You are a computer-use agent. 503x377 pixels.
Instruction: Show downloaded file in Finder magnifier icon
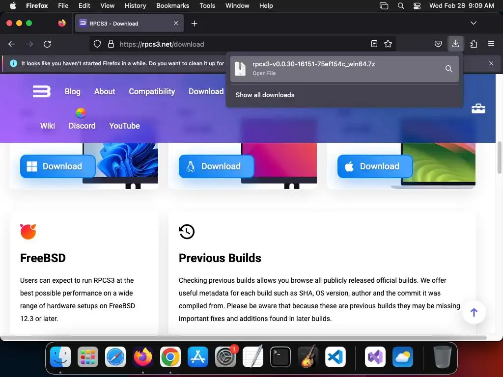449,69
